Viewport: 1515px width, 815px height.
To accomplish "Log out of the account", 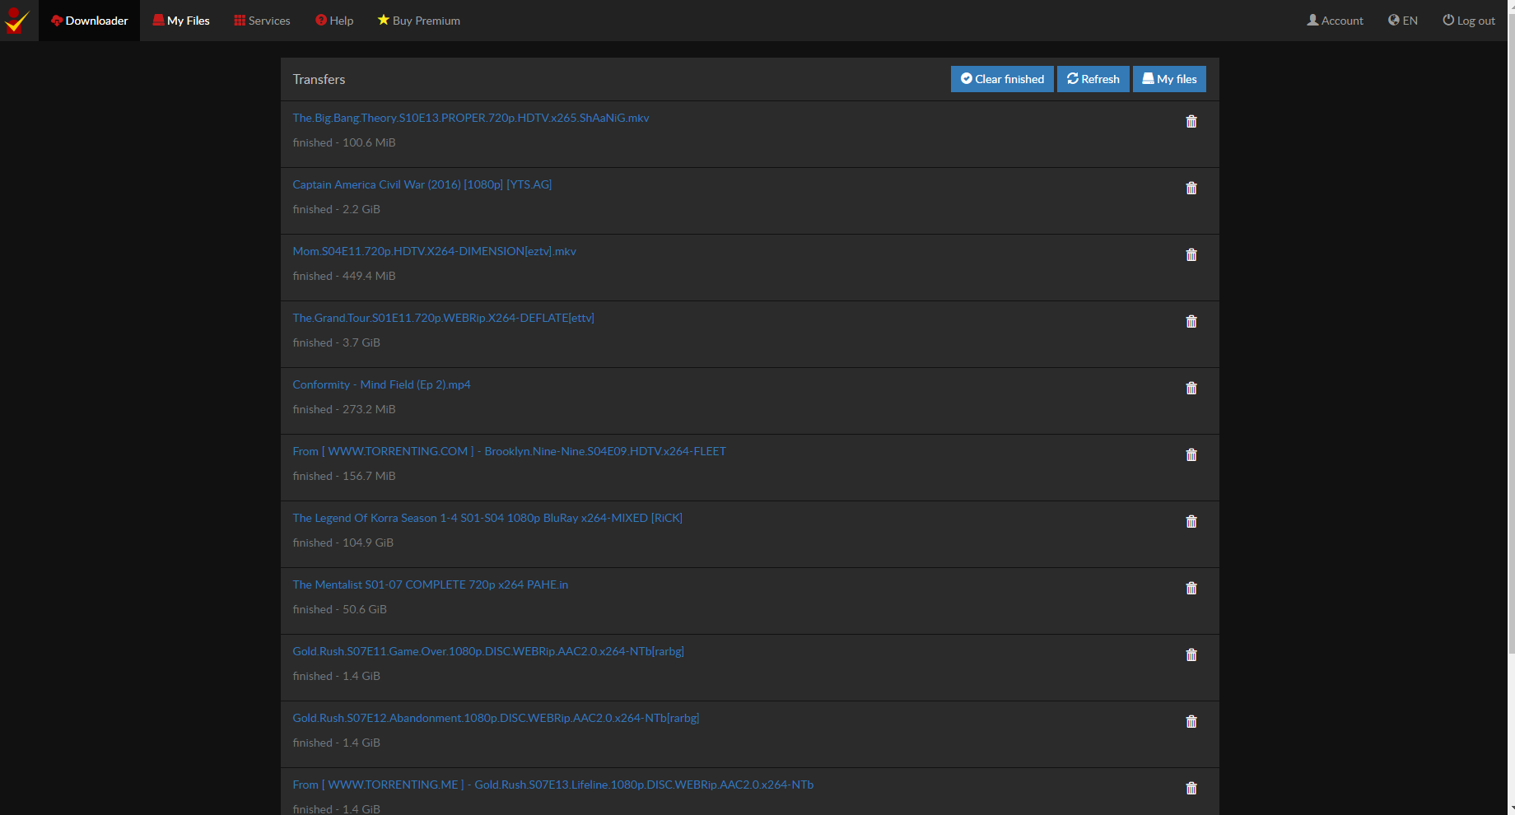I will point(1469,21).
